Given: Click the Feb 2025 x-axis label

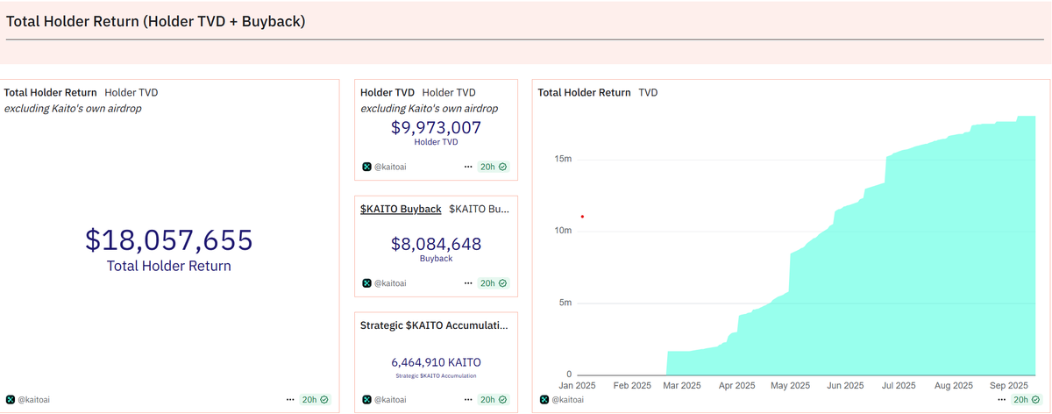Looking at the screenshot, I should coord(632,386).
